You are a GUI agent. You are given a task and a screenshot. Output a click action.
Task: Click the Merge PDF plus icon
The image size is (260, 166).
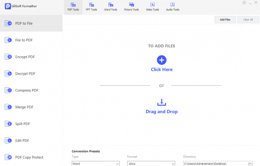(8, 107)
